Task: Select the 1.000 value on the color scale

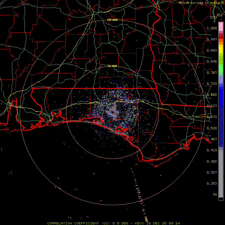Action: point(212,28)
